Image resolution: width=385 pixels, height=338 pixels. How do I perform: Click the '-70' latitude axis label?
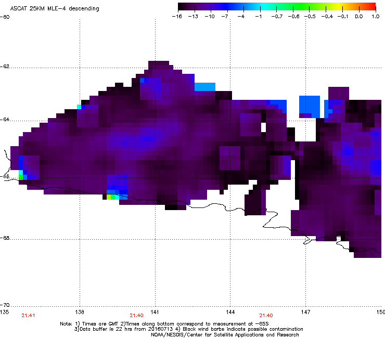pos(5,305)
